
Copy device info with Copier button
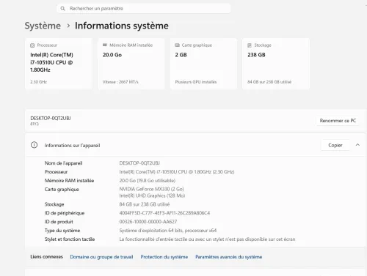335,145
